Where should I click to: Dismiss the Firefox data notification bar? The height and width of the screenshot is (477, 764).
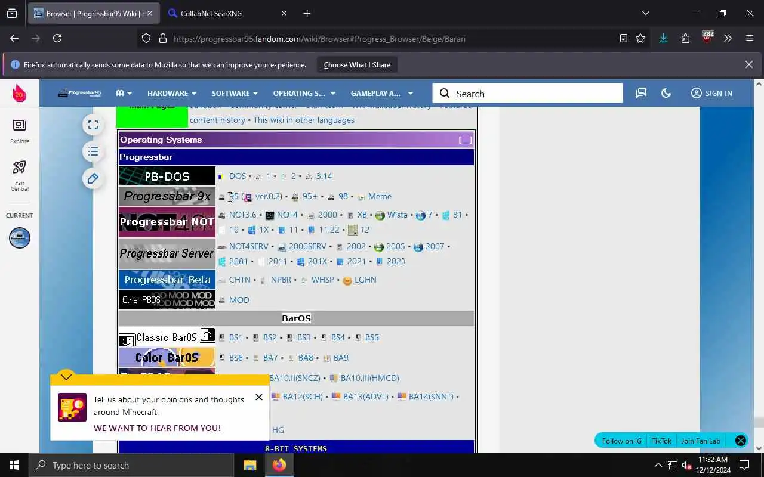tap(748, 64)
